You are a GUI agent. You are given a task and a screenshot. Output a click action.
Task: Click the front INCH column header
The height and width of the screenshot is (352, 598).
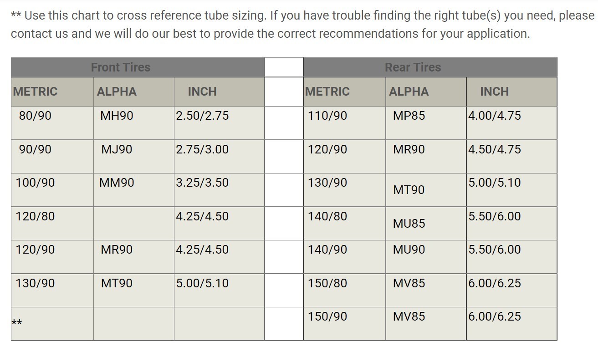pos(219,92)
